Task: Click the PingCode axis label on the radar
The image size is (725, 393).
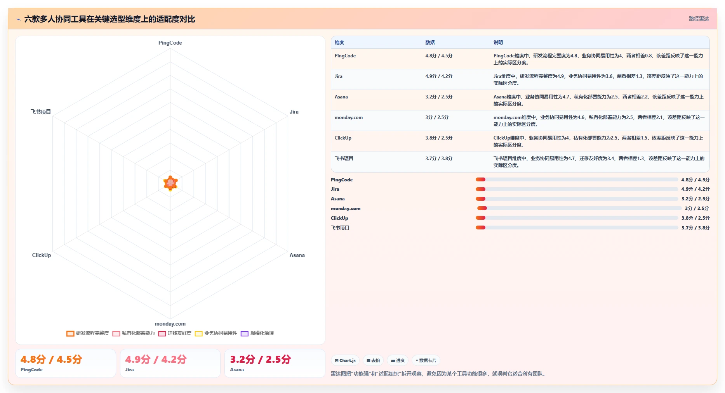Action: (170, 43)
